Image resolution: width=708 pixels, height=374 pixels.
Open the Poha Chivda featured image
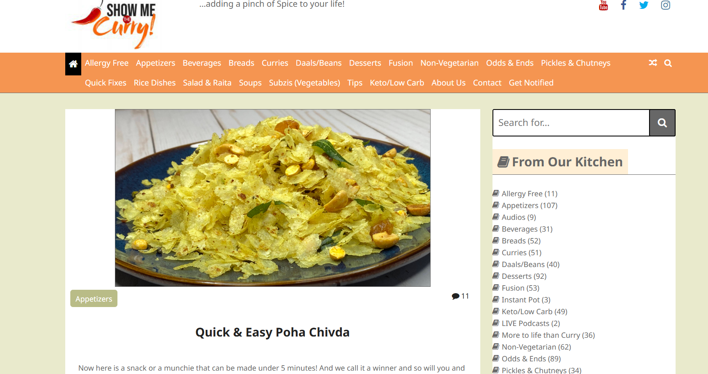273,198
